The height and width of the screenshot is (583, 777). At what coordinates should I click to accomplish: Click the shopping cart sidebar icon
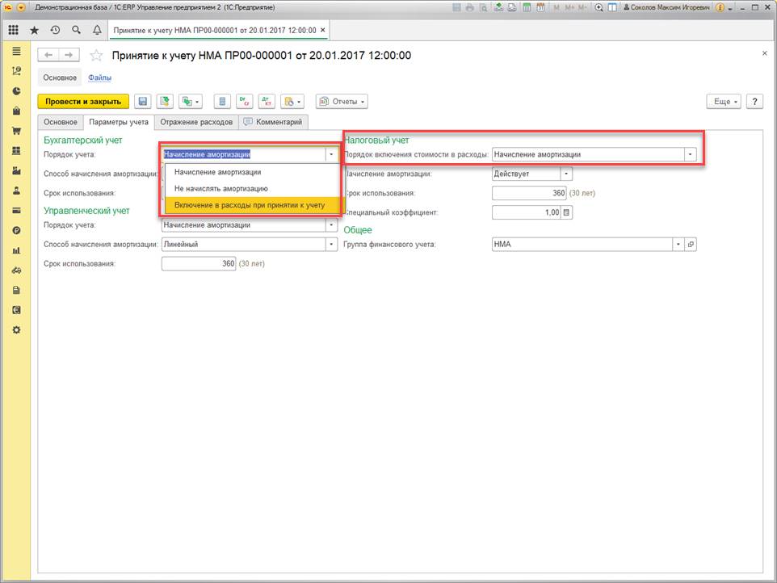point(16,131)
